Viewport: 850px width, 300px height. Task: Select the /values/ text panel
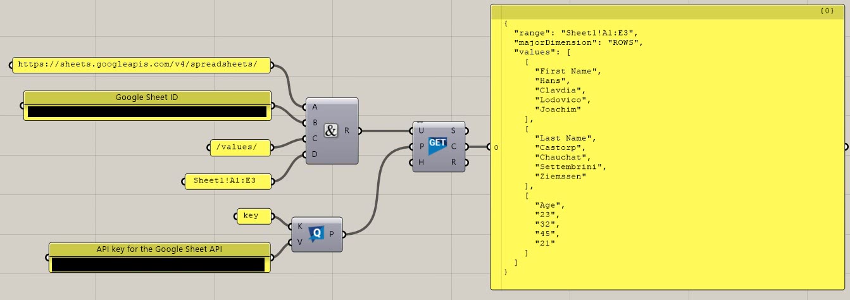241,147
